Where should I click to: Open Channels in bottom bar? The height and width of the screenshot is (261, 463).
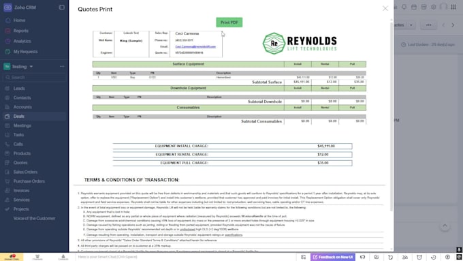point(37,257)
